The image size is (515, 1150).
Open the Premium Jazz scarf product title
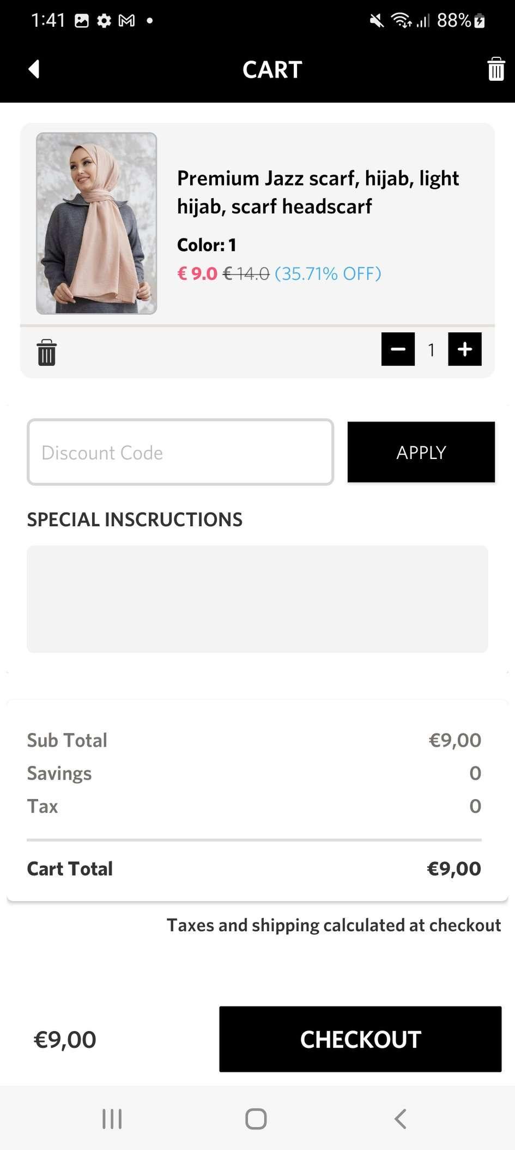click(x=318, y=192)
